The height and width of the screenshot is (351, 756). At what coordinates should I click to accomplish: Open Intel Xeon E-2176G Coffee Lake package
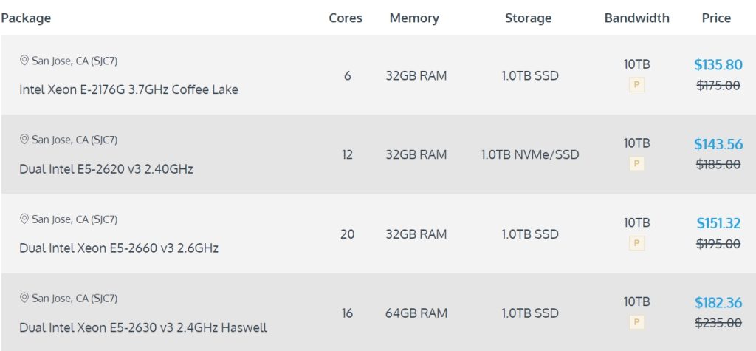[x=128, y=89]
